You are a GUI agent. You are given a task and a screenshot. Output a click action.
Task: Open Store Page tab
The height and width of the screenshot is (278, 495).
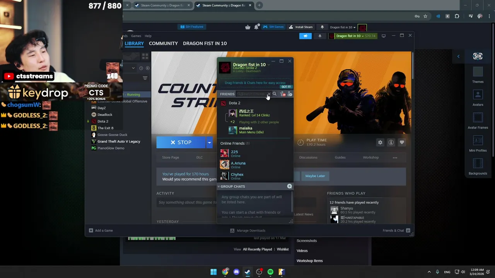tap(171, 158)
